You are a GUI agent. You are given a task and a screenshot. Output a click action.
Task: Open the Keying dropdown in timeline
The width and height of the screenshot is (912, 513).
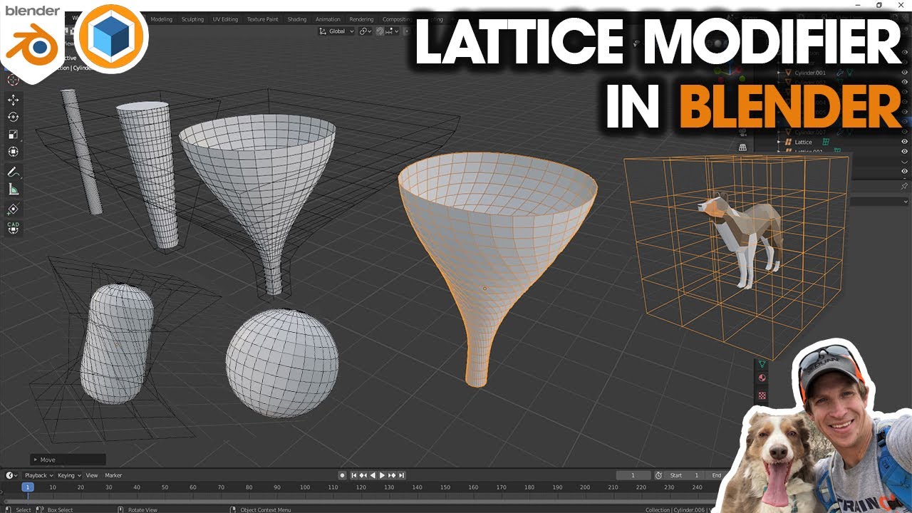point(69,475)
